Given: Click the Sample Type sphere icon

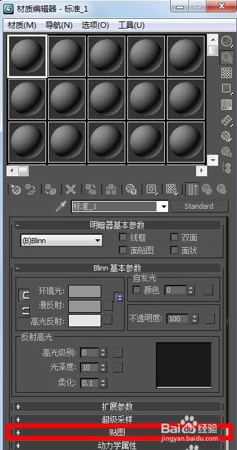Looking at the screenshot, I should click(227, 42).
